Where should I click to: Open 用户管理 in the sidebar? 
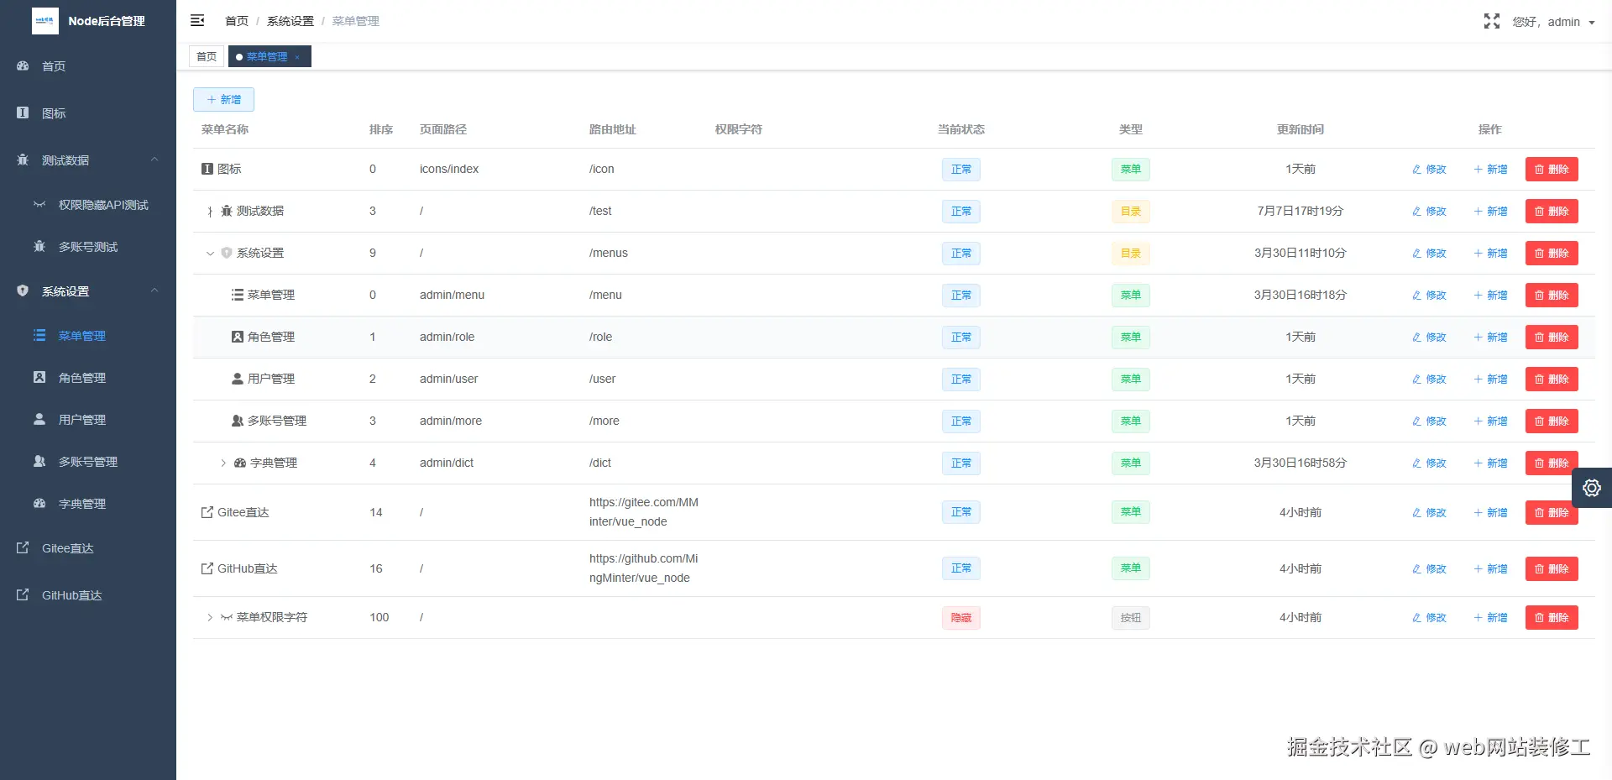pos(88,420)
